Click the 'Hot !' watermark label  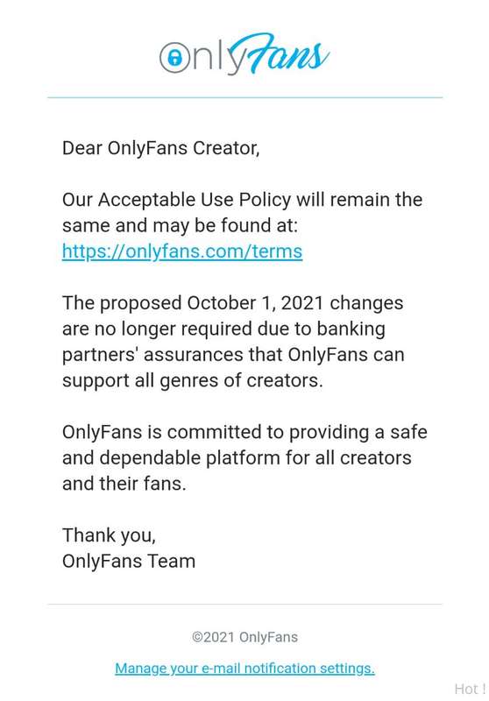[470, 689]
